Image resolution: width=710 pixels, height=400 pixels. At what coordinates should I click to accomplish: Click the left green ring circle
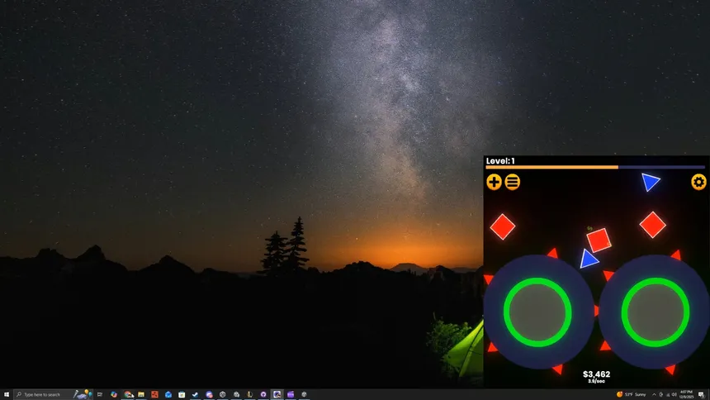pos(537,312)
